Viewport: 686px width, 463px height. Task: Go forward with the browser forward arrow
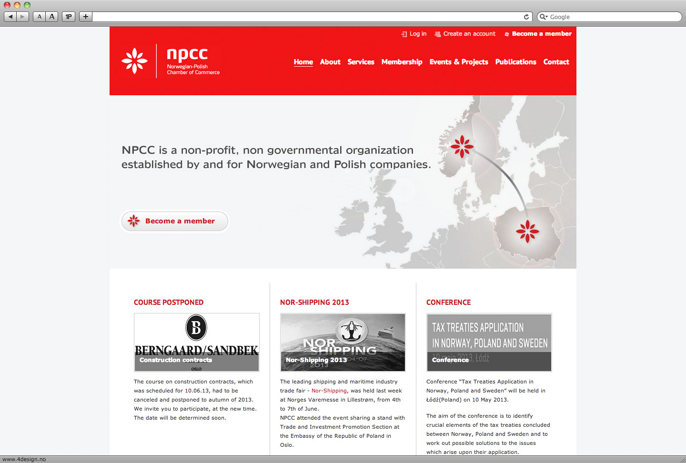23,17
